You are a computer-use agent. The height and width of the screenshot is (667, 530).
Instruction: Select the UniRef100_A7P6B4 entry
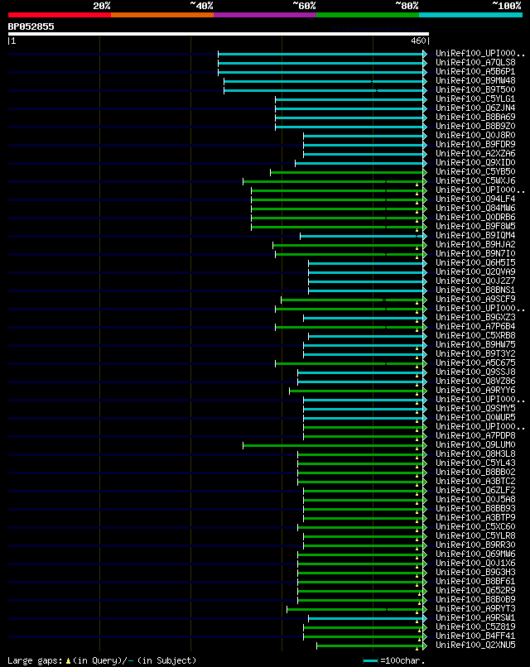coord(475,326)
